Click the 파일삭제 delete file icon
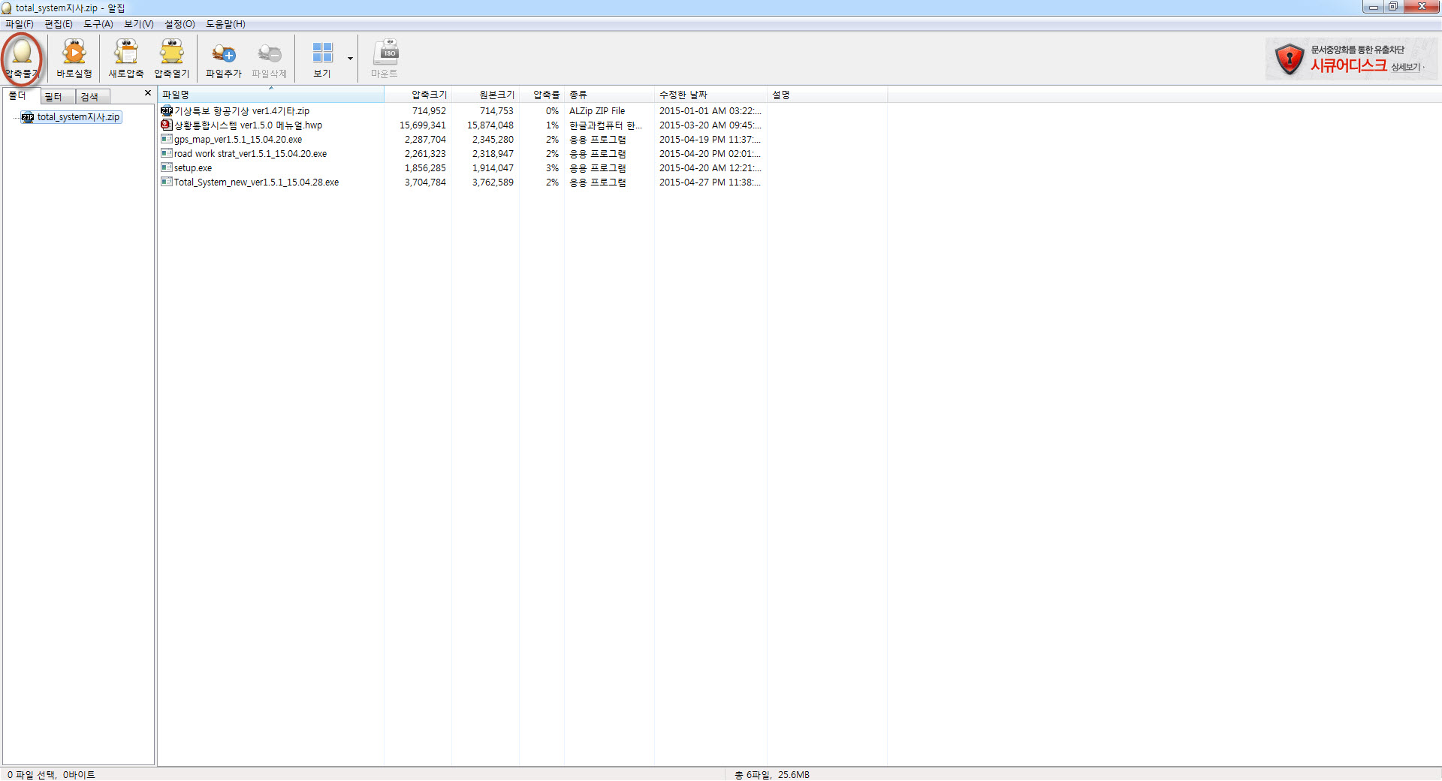Viewport: 1442px width, 781px height. 269,57
